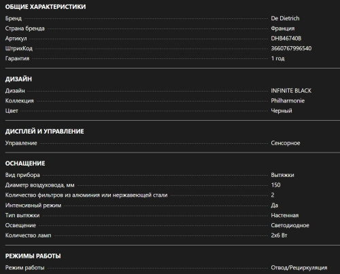Click the INFINITE BLACK value
Image resolution: width=340 pixels, height=274 pixels.
click(x=291, y=91)
